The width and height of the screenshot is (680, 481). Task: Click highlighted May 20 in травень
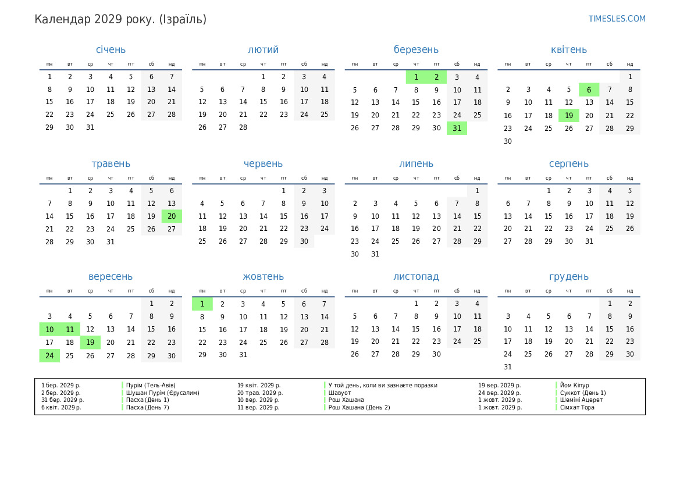pyautogui.click(x=172, y=216)
